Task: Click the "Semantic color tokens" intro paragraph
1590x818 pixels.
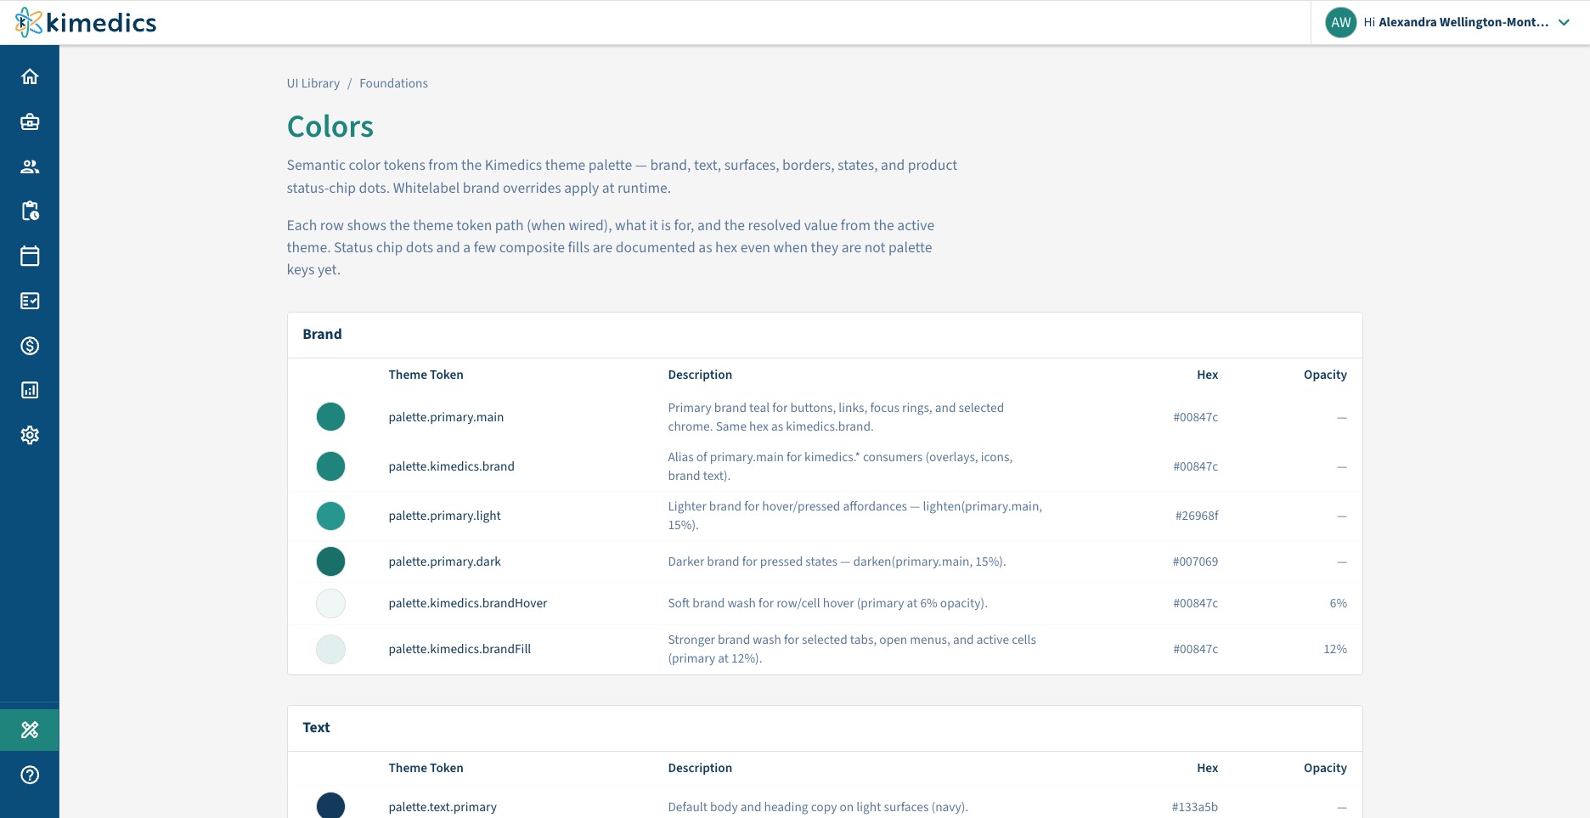Action: point(622,177)
